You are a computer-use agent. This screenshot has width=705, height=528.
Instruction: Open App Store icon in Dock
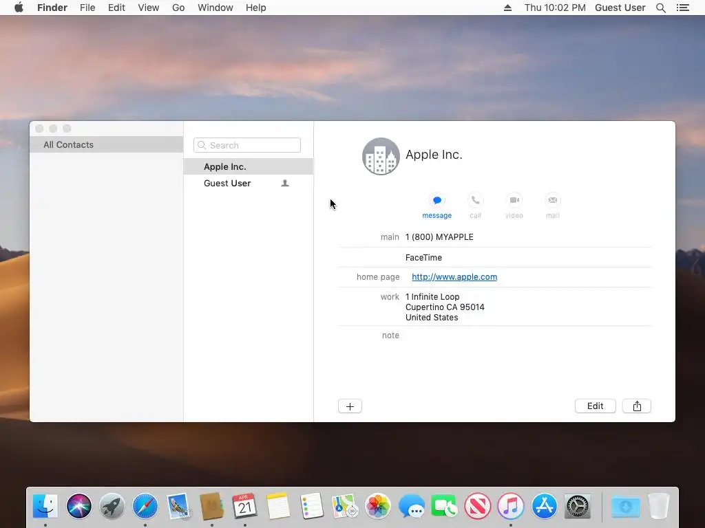tap(544, 506)
